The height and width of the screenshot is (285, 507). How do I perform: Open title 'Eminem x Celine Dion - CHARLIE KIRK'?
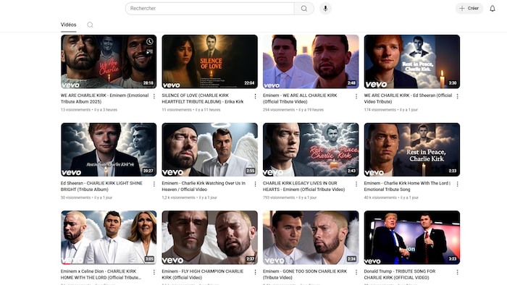tap(101, 274)
